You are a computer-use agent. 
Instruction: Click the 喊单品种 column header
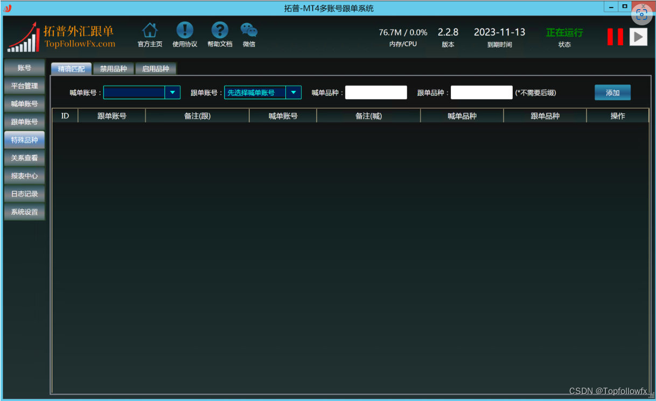click(462, 116)
